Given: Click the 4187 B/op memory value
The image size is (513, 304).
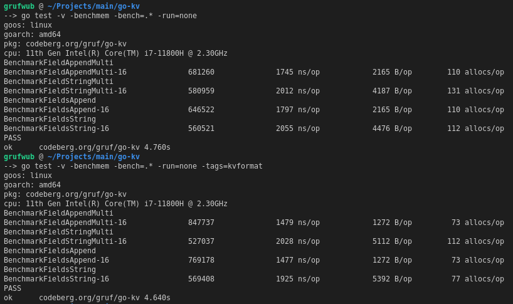Looking at the screenshot, I should point(392,91).
